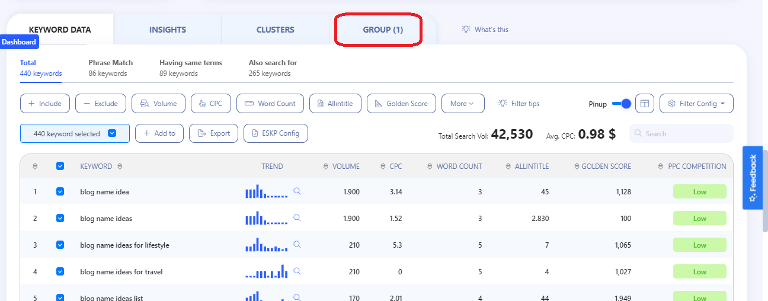Click the Export button
Screen dimensions: 768x301
213,133
